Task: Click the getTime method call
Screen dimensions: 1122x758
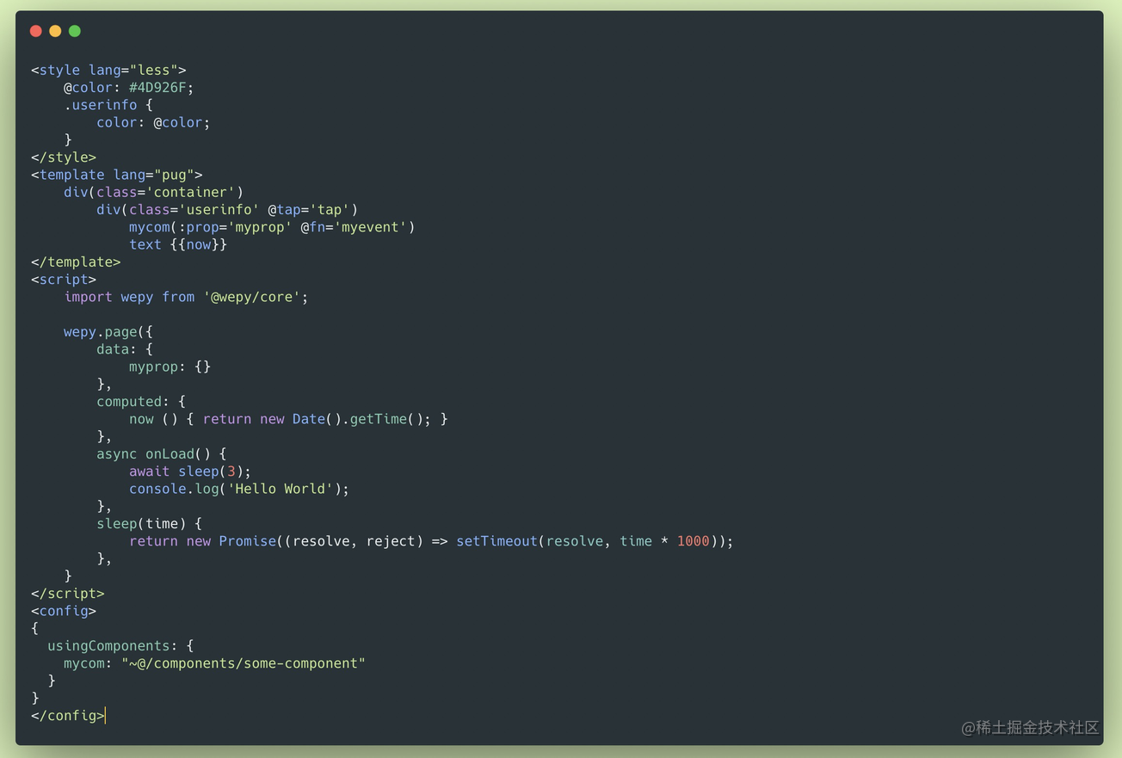Action: tap(378, 419)
